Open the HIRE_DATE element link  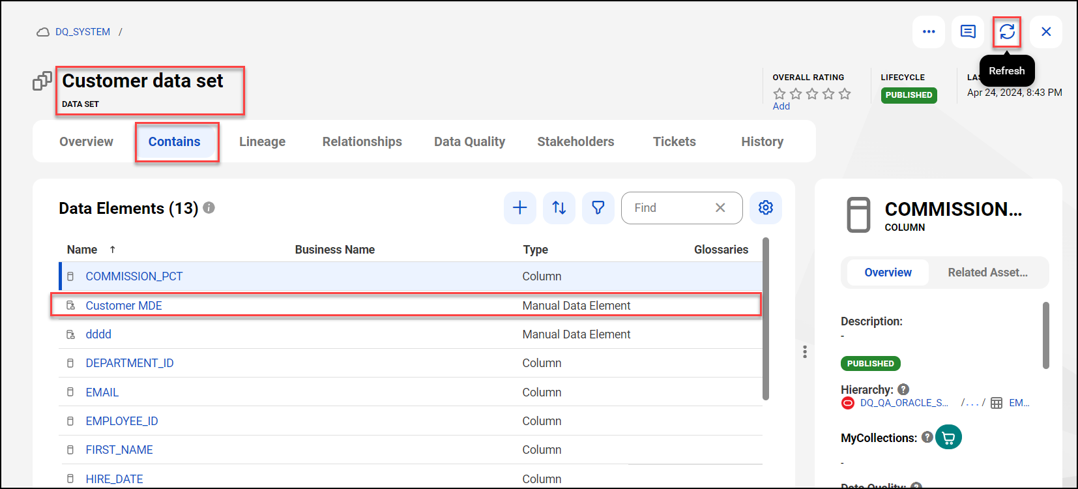(x=115, y=479)
